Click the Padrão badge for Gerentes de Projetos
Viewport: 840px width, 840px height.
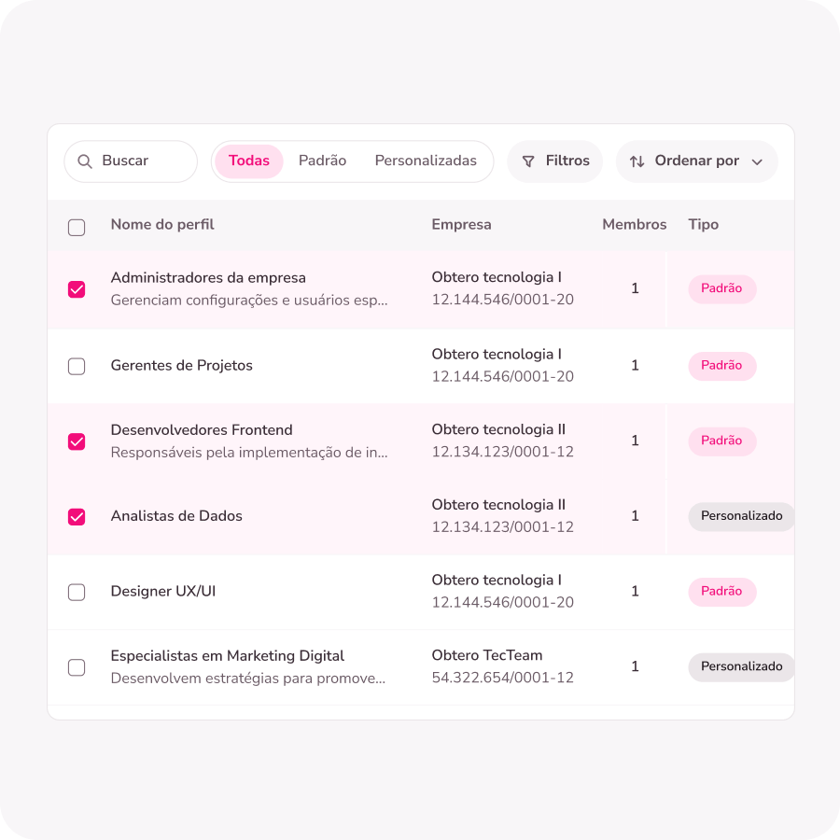[x=721, y=366]
